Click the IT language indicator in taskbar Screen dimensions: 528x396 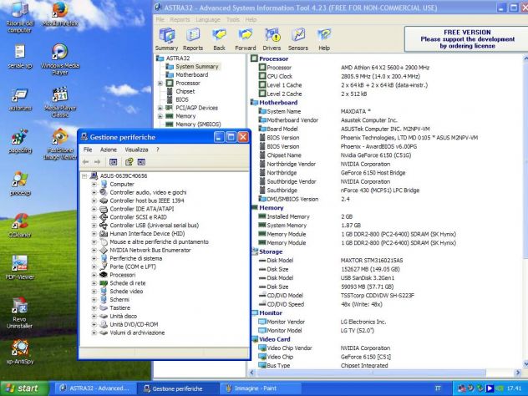[x=438, y=388]
